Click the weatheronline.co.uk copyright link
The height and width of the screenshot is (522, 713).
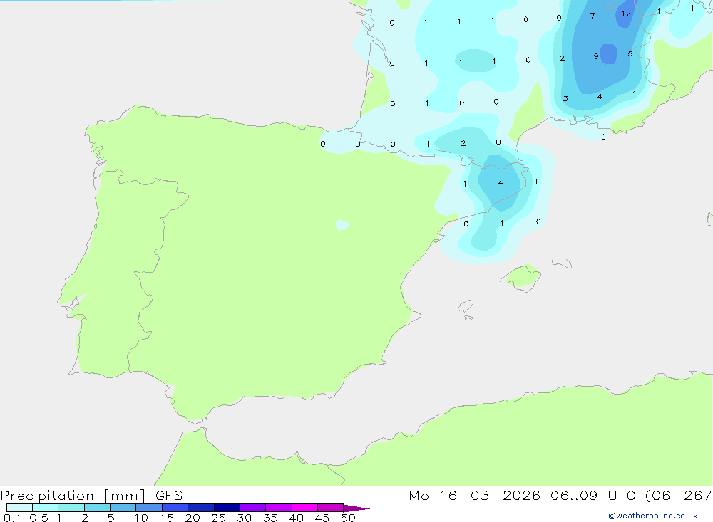pos(653,516)
